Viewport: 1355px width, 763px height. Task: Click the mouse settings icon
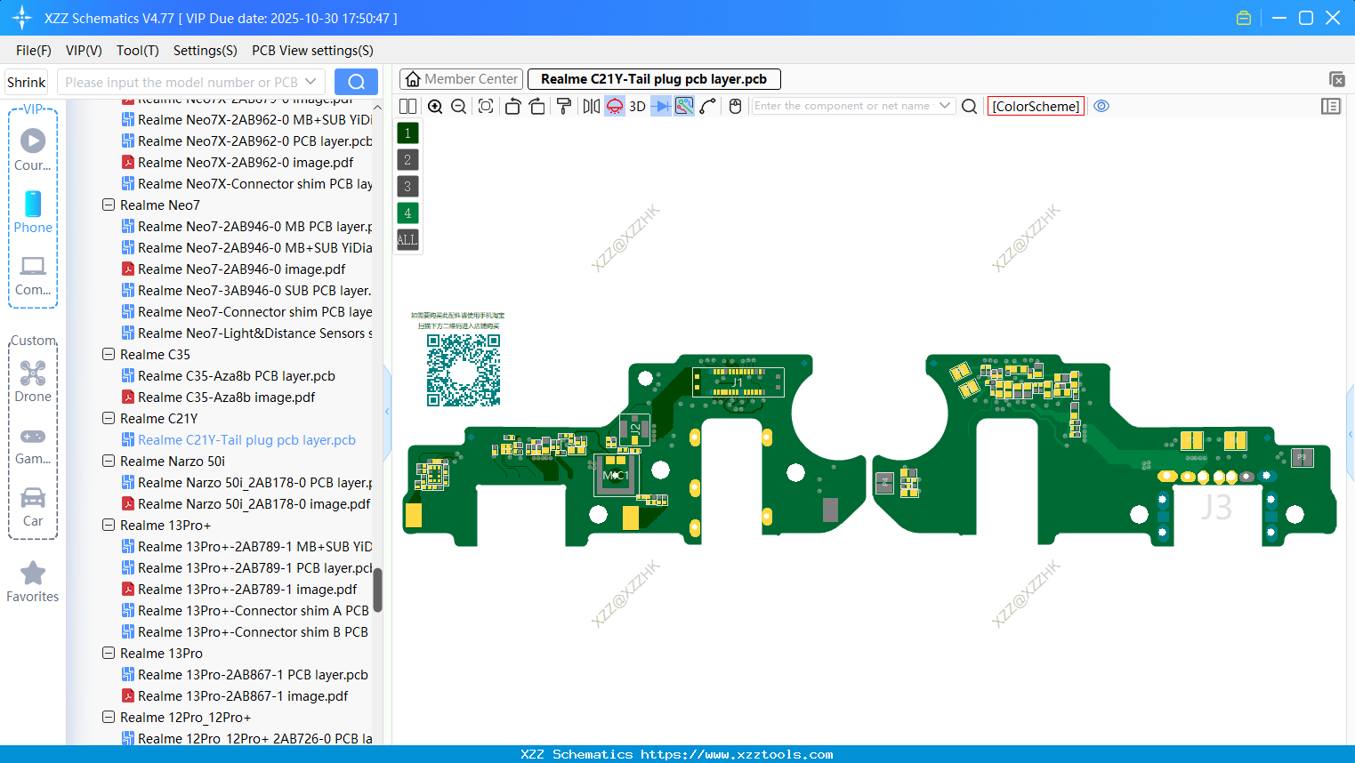pyautogui.click(x=735, y=106)
